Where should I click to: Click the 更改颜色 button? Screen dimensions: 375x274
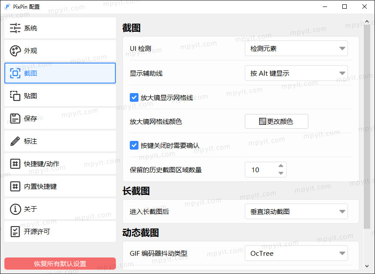[277, 121]
